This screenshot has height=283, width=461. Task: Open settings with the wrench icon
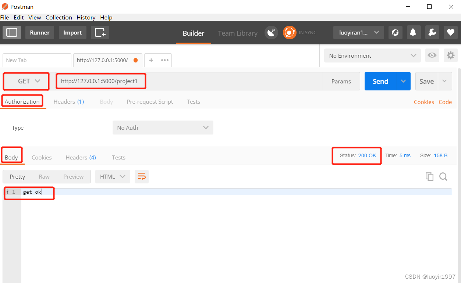coord(432,32)
